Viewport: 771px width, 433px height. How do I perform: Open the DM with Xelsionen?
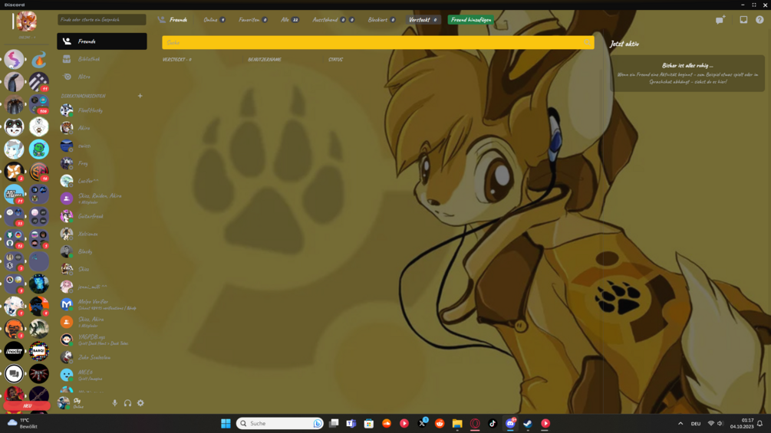click(x=102, y=235)
